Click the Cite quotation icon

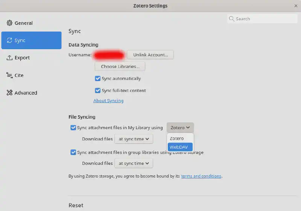[x=10, y=75]
